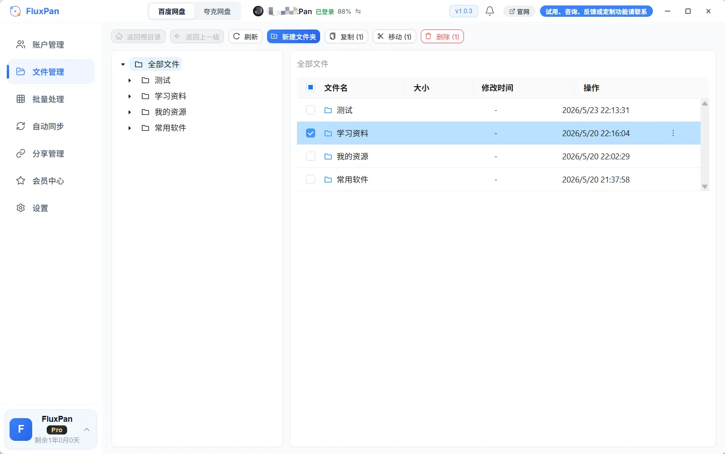Click the 全部文件 breadcrumb text

(x=313, y=64)
